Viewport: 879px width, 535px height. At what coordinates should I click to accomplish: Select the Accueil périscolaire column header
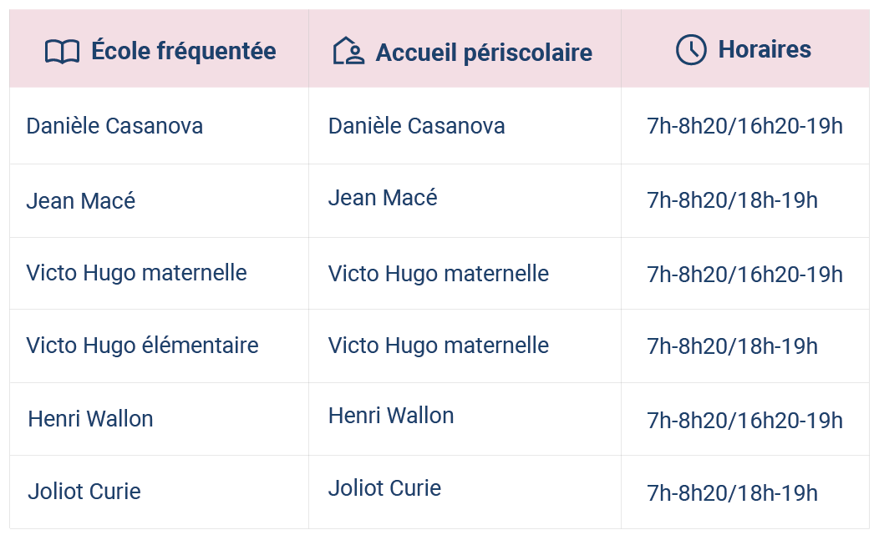465,48
